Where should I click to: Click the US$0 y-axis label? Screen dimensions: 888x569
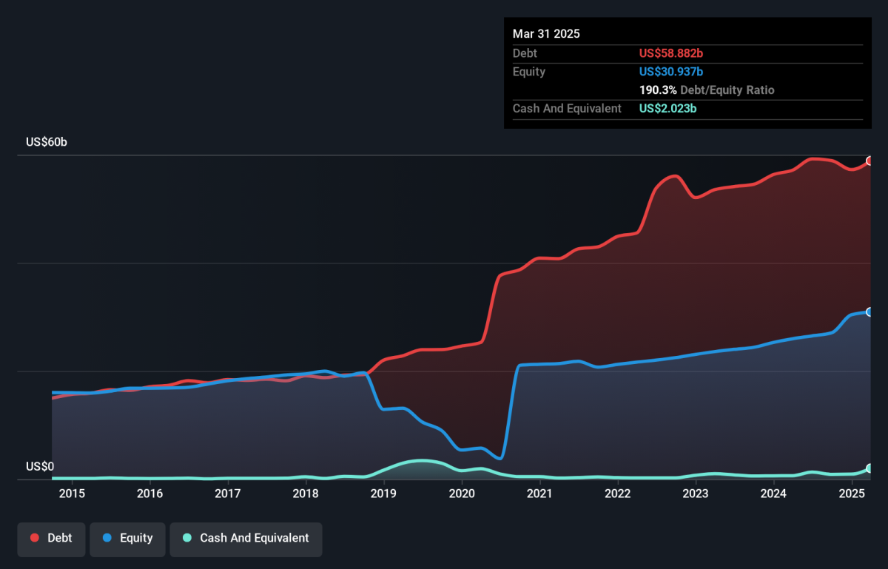[40, 467]
